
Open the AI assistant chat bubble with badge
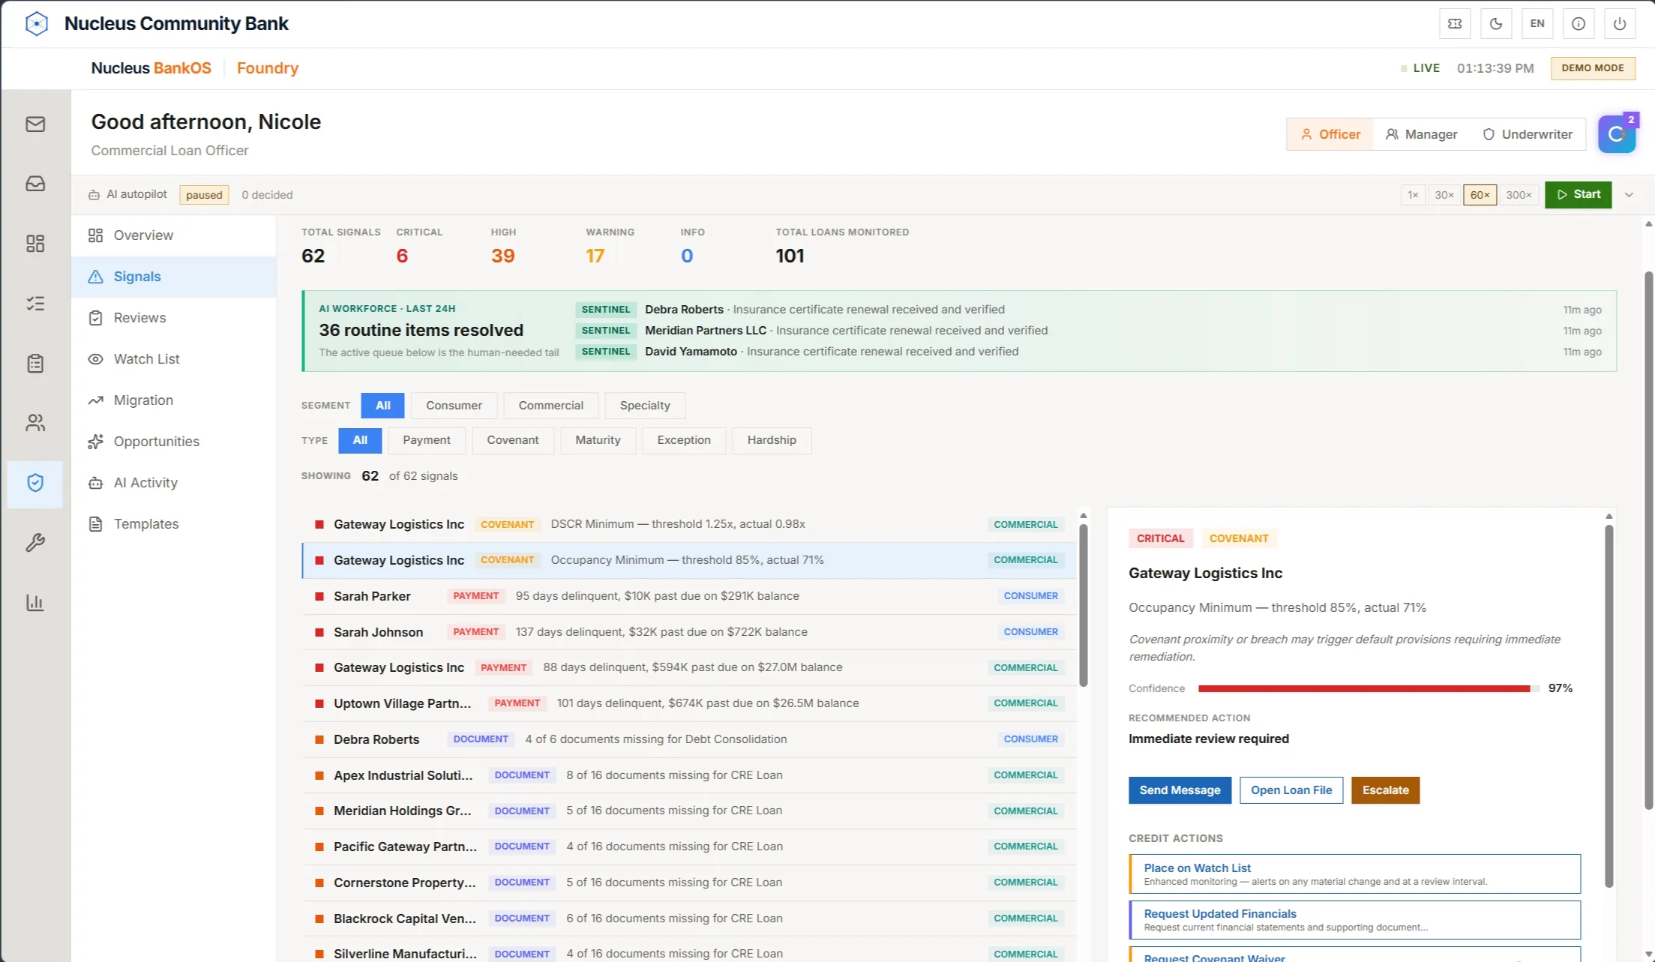click(1617, 134)
